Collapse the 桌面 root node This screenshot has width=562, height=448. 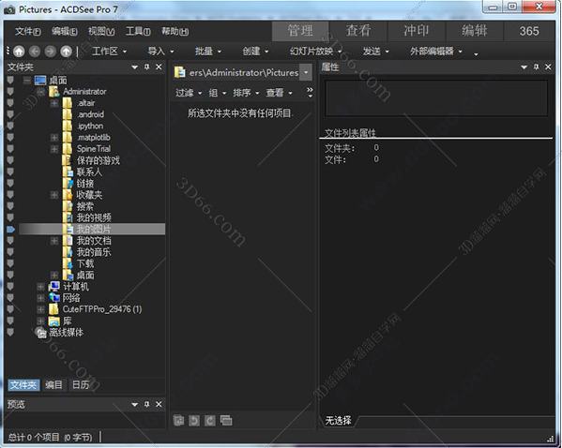click(x=27, y=81)
